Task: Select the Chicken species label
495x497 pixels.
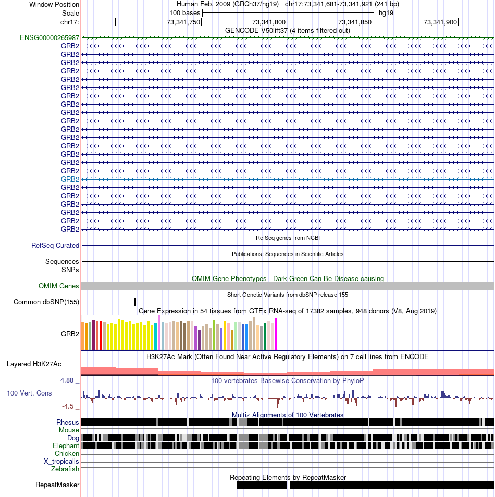Action: tap(67, 454)
